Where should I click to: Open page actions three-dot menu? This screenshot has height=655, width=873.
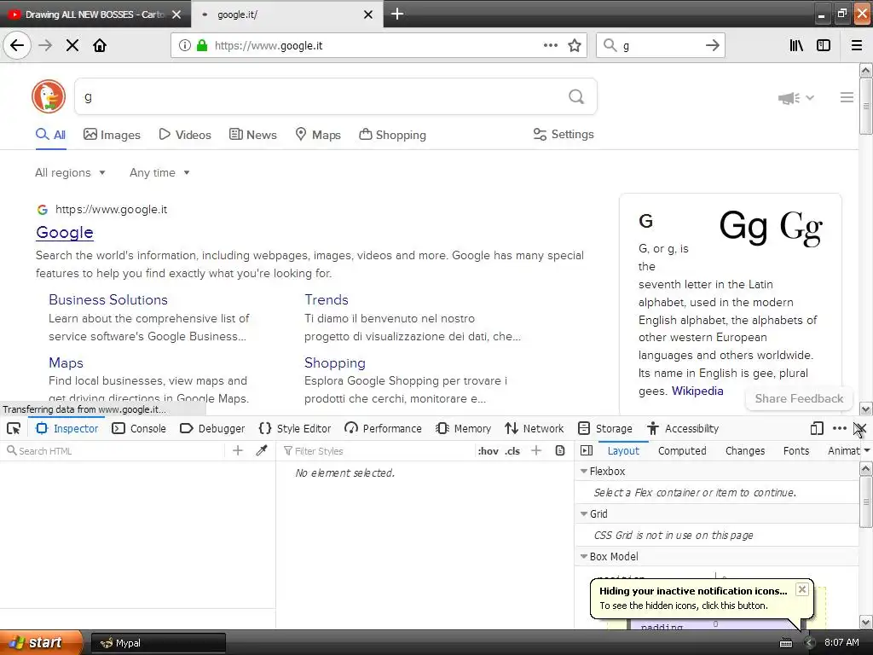[x=551, y=46]
